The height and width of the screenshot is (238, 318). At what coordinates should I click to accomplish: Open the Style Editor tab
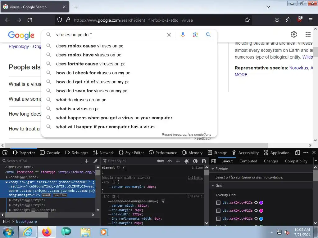point(131,152)
